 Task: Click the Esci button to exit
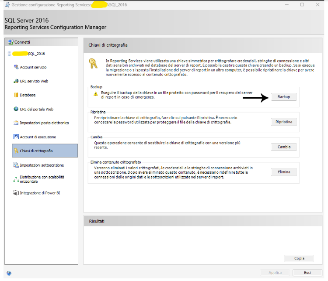point(307,273)
